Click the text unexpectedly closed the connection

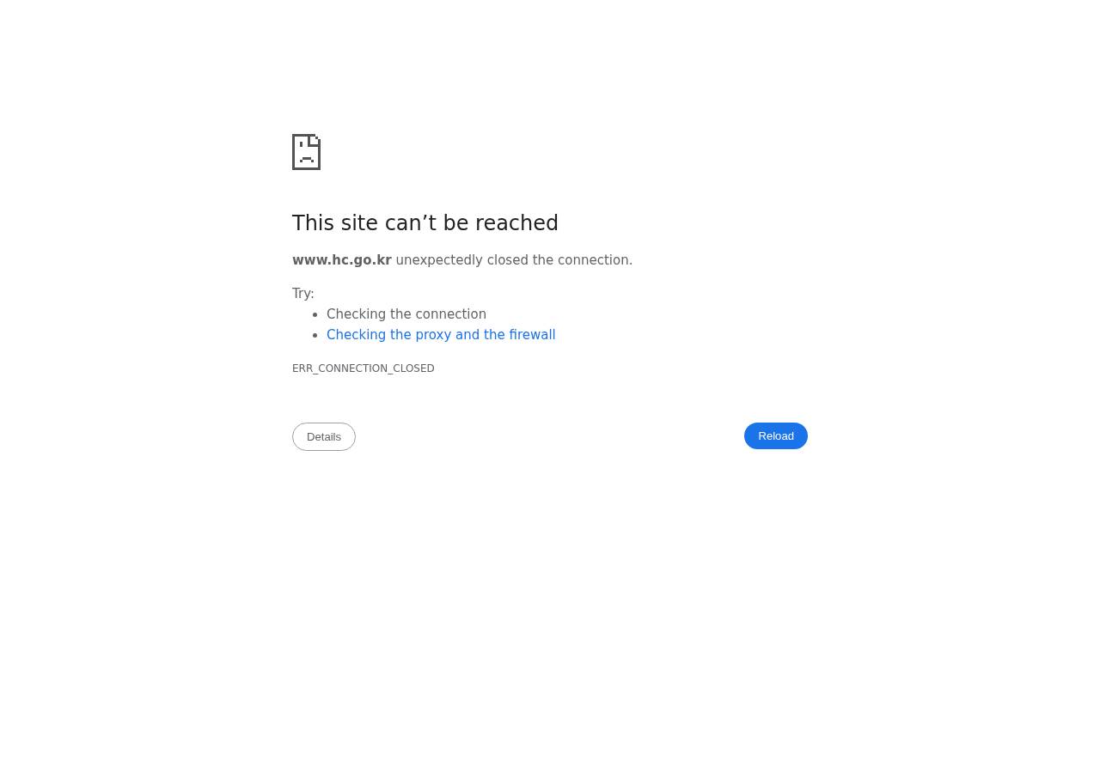514,260
